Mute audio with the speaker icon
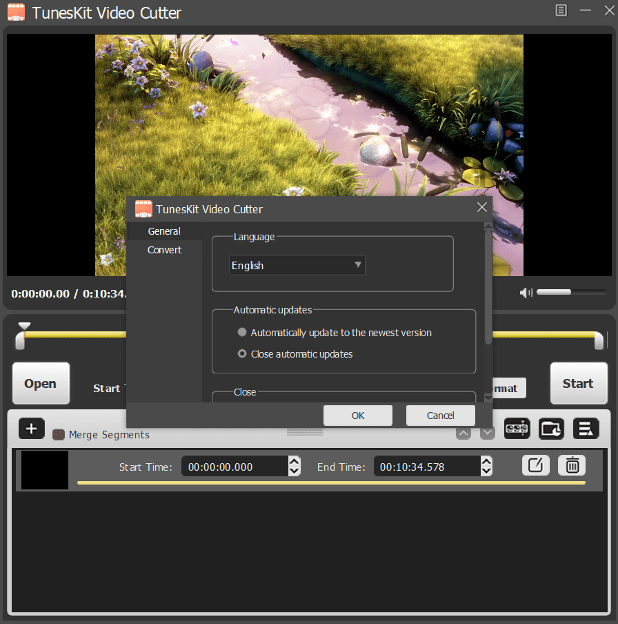 pos(526,293)
